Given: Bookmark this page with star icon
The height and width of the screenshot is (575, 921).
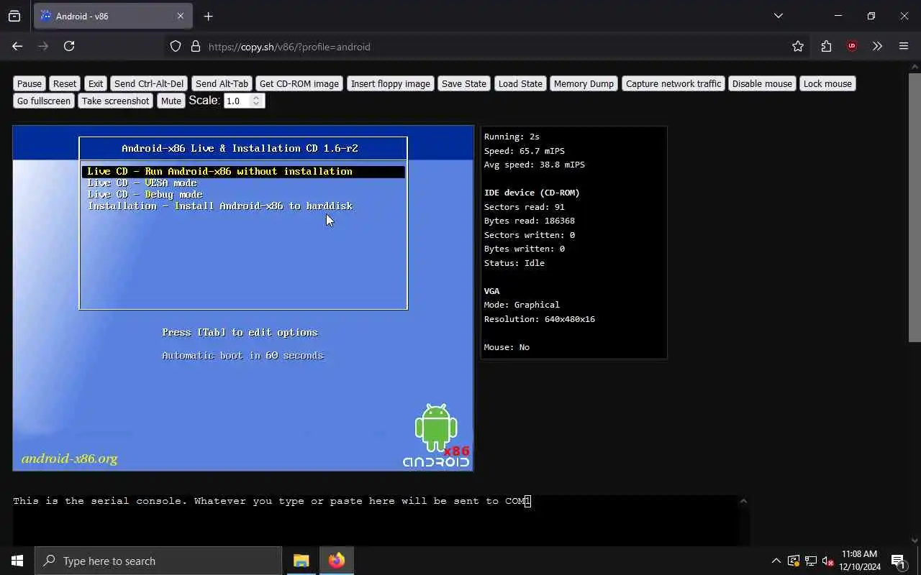Looking at the screenshot, I should [x=798, y=46].
